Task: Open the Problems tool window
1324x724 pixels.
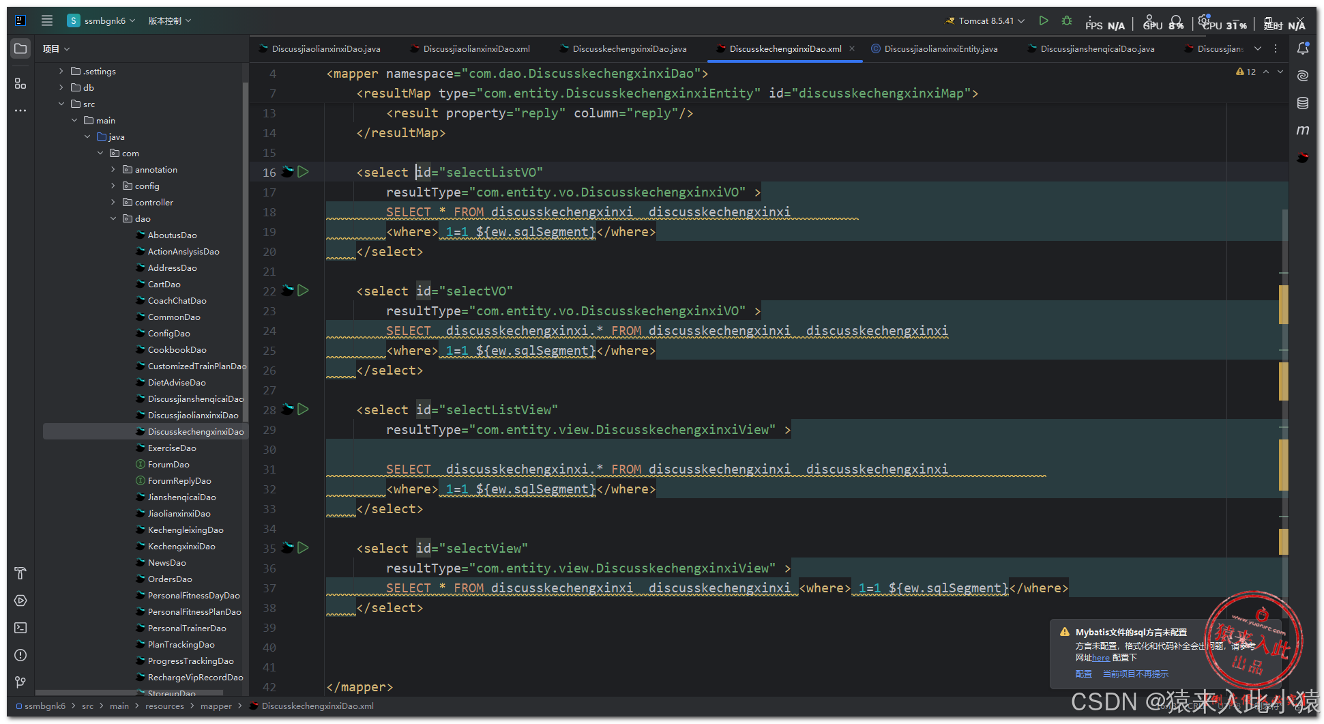Action: (x=20, y=655)
